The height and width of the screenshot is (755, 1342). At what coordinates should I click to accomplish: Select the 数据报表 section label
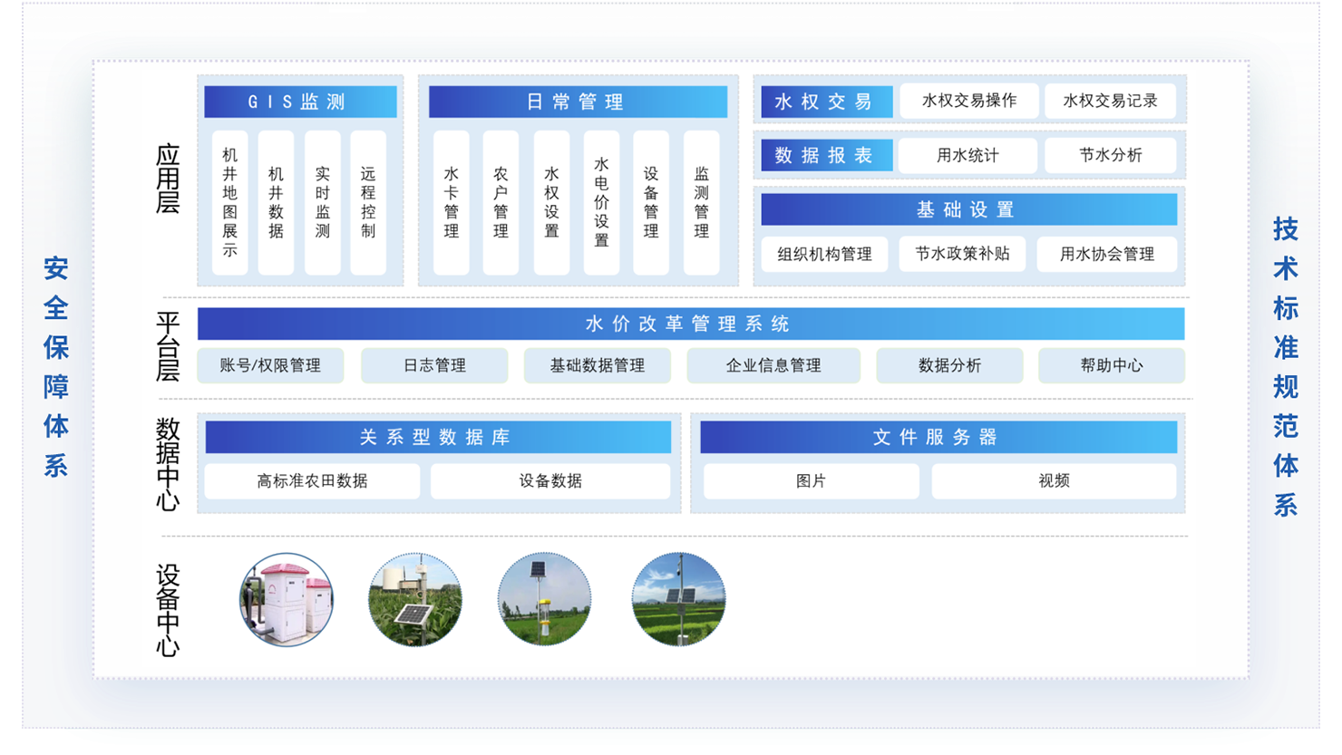(x=826, y=155)
